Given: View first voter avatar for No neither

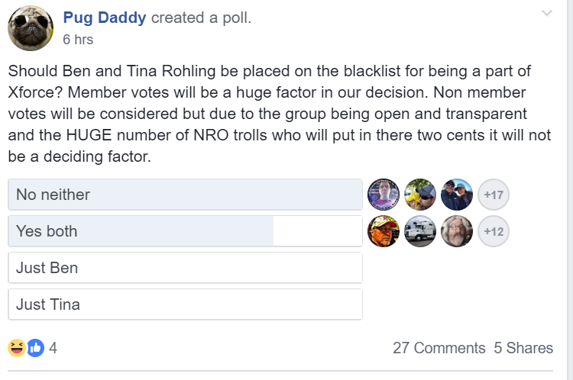Looking at the screenshot, I should click(x=384, y=195).
